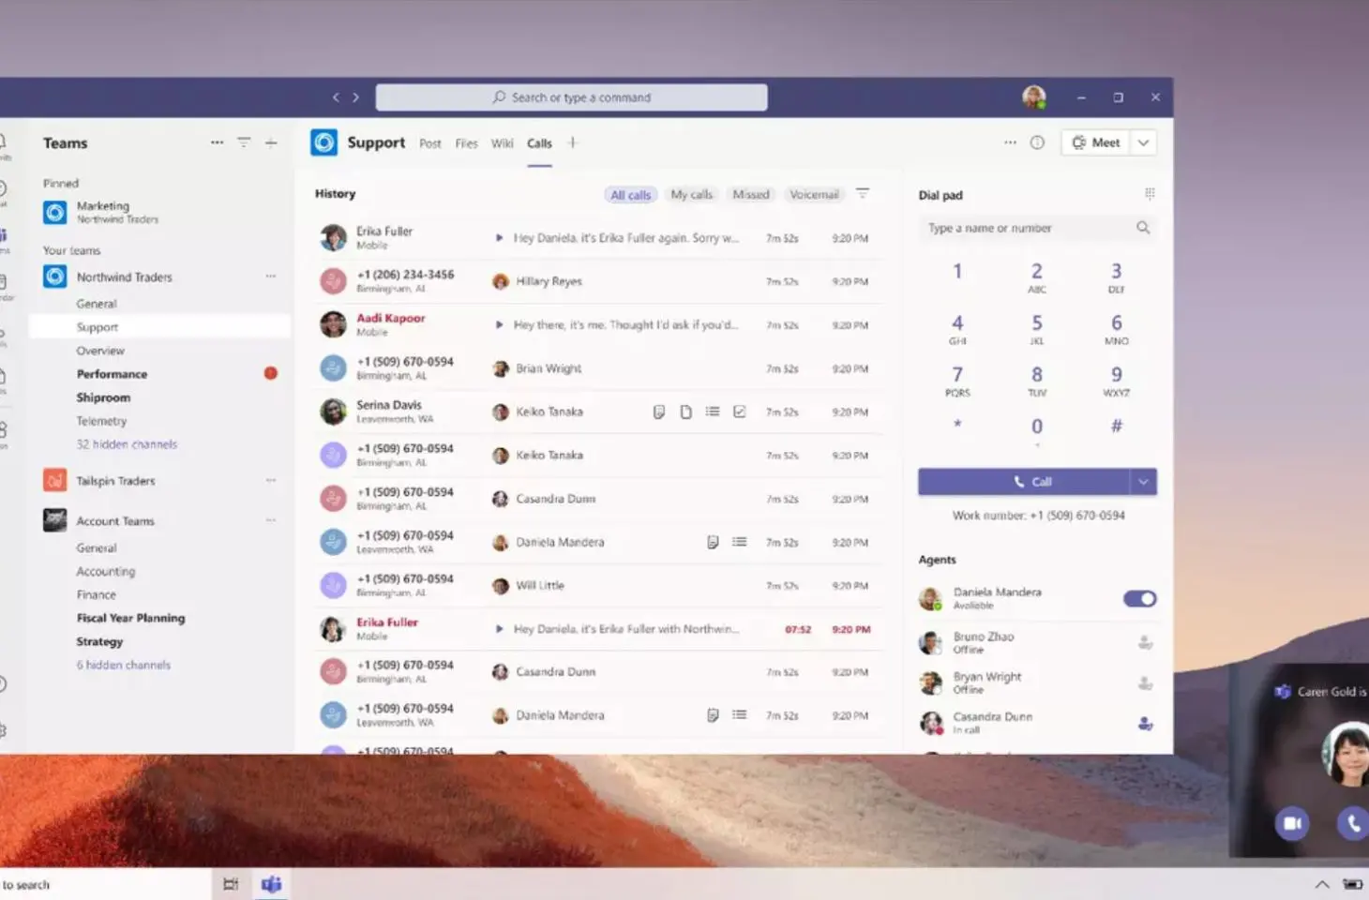Click checklist icon in Serina Davis row
Viewport: 1369px width, 900px height.
click(740, 412)
